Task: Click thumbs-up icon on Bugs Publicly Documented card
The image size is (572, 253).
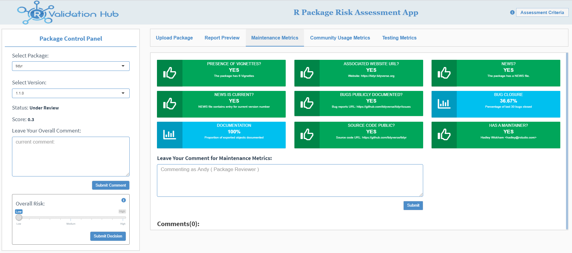Action: (x=307, y=104)
